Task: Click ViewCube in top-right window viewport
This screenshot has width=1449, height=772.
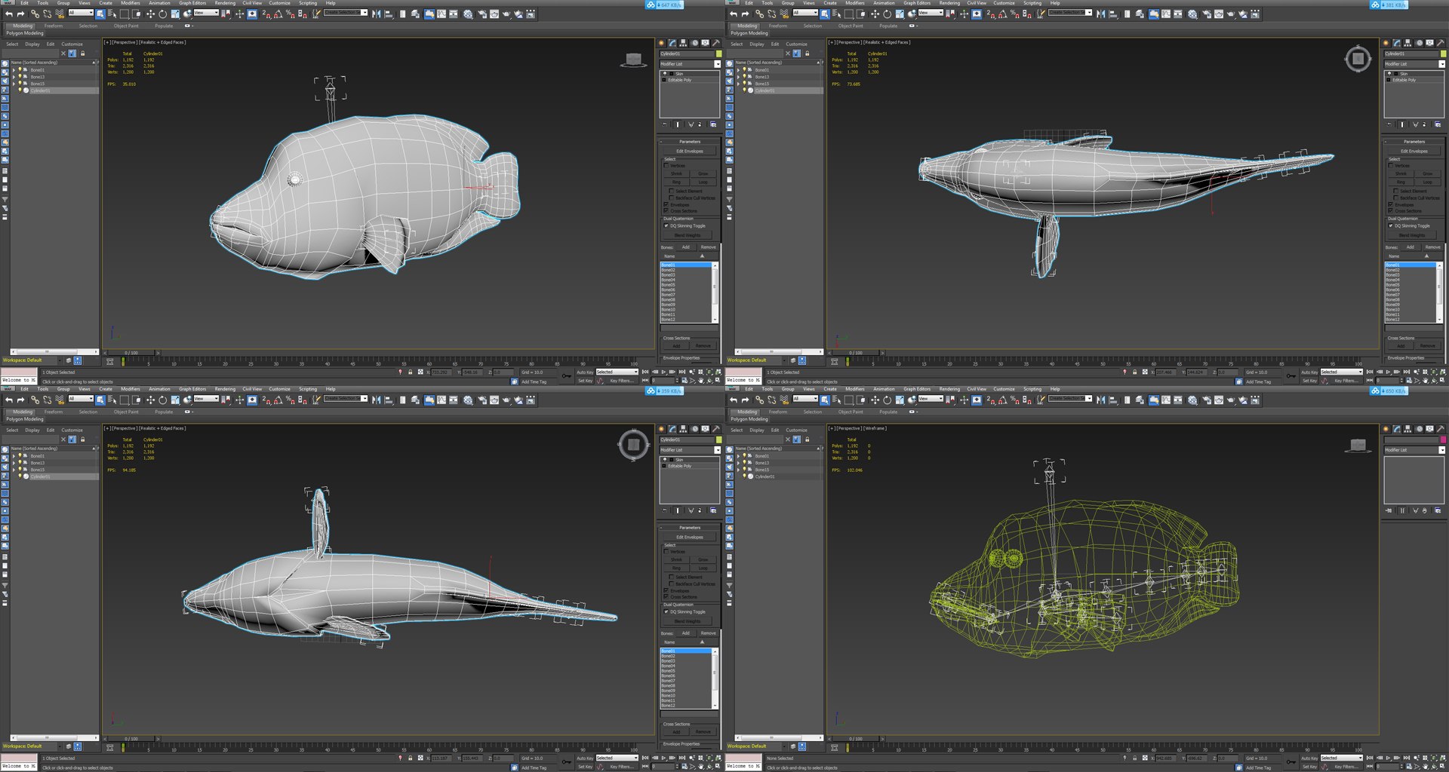Action: point(1358,59)
